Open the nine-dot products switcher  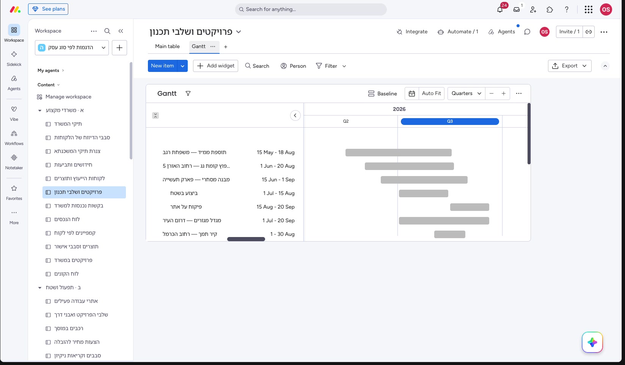pos(589,9)
